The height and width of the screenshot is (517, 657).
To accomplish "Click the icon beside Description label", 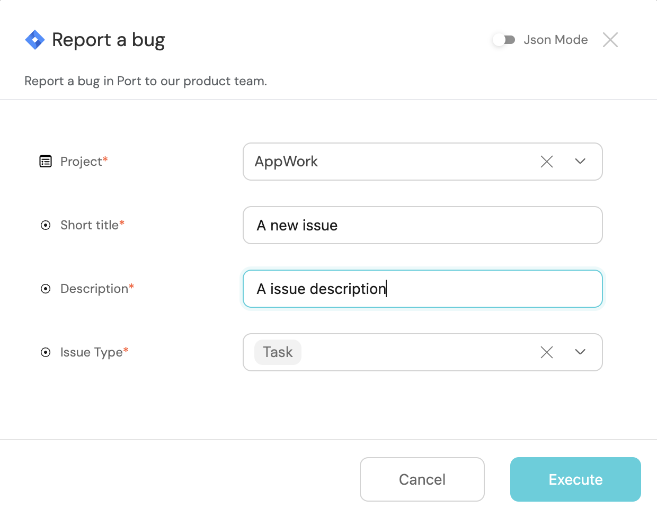I will click(x=46, y=289).
